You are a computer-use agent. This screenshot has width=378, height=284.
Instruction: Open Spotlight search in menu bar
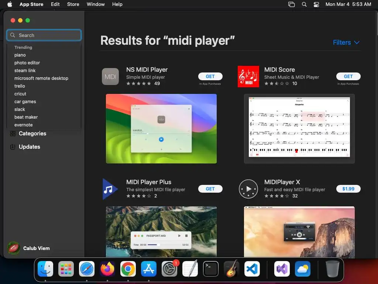304,4
